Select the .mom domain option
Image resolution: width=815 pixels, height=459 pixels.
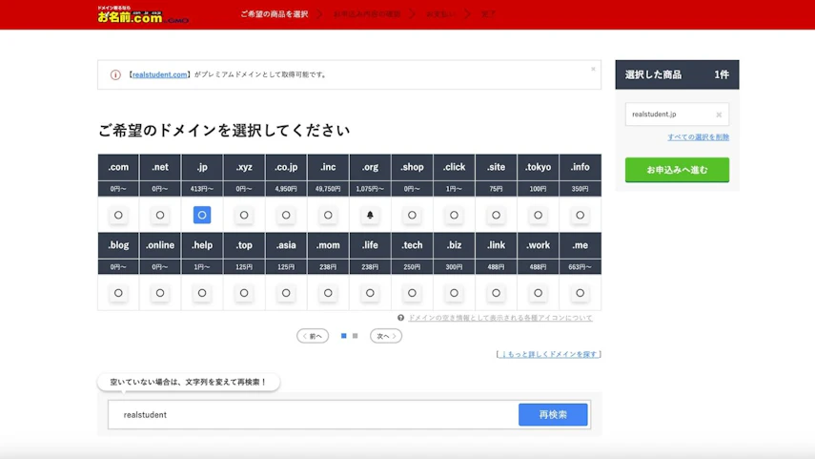click(x=328, y=293)
